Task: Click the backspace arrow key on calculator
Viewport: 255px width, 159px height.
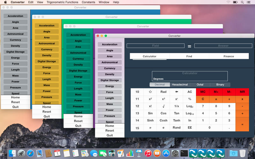Action: coord(177,92)
